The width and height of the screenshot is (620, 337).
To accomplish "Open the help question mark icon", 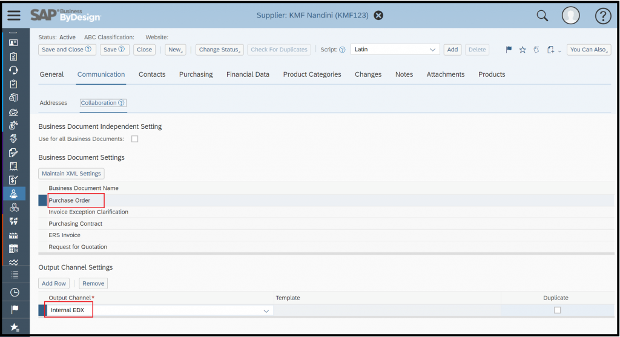I will coord(603,16).
